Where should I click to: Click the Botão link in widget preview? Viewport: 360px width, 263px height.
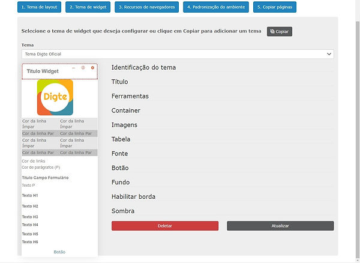click(x=59, y=252)
